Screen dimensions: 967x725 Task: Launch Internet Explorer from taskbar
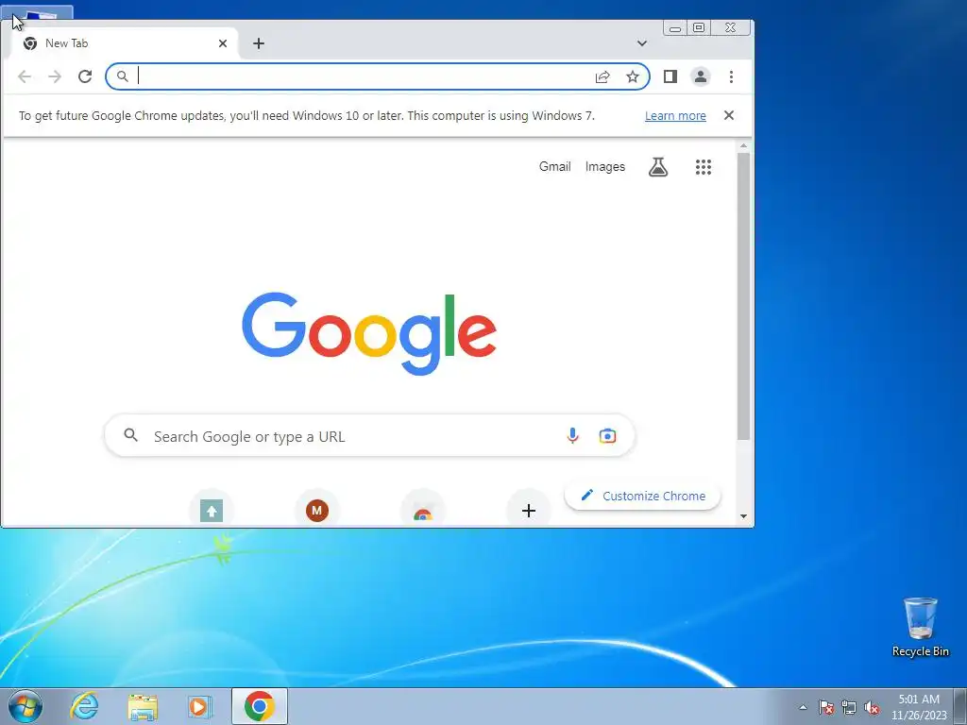(84, 706)
